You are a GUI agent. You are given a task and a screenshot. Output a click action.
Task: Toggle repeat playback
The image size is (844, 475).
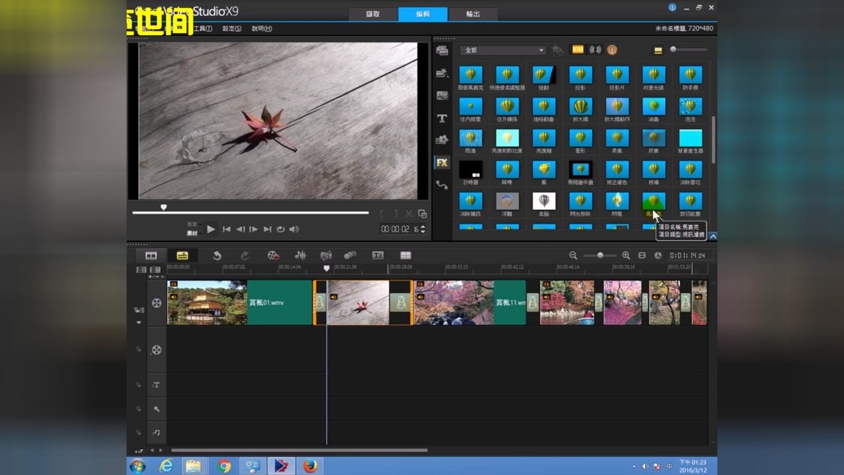(280, 229)
